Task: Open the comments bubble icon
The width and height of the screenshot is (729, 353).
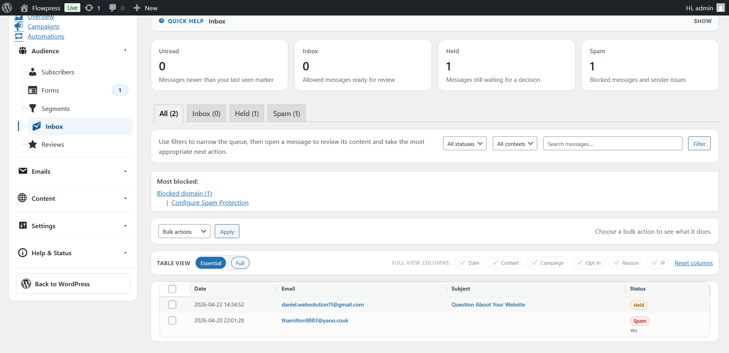Action: click(x=113, y=8)
